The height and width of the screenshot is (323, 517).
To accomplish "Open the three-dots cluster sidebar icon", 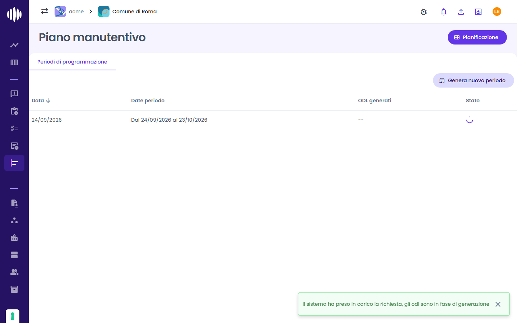I will (14, 220).
